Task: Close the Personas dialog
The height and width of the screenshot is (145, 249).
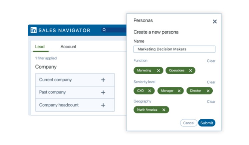Action: tap(215, 21)
